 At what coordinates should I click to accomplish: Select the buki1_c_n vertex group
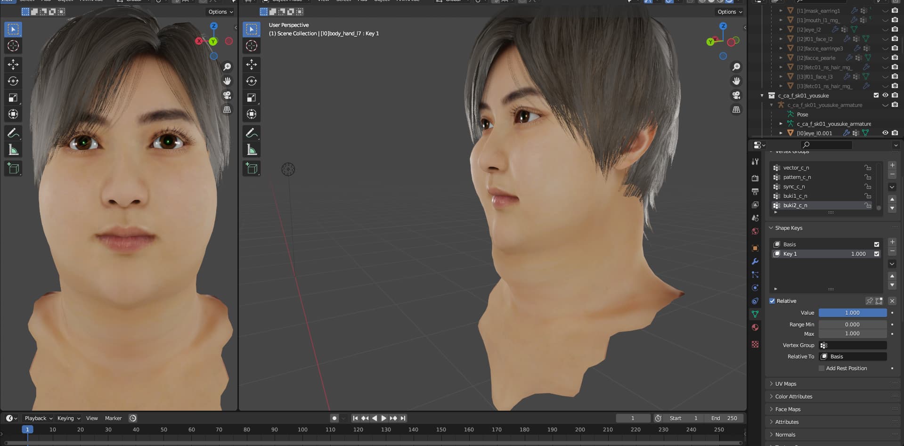[x=795, y=196]
